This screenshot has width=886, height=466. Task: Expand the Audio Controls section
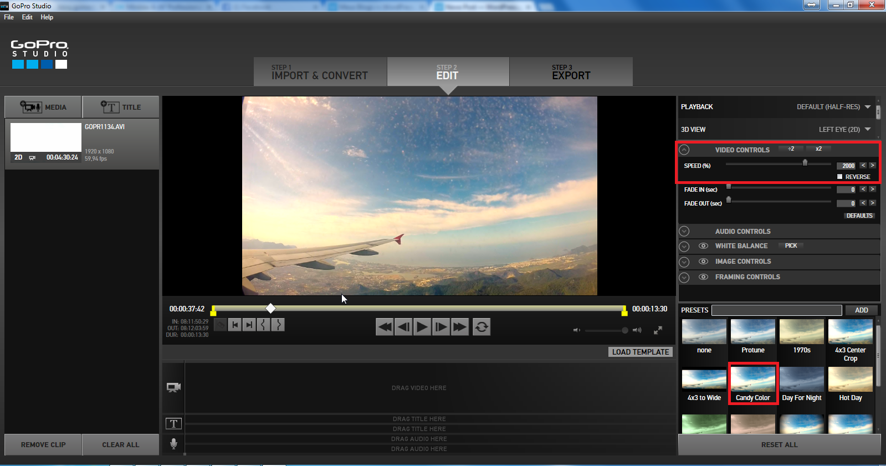[685, 232]
